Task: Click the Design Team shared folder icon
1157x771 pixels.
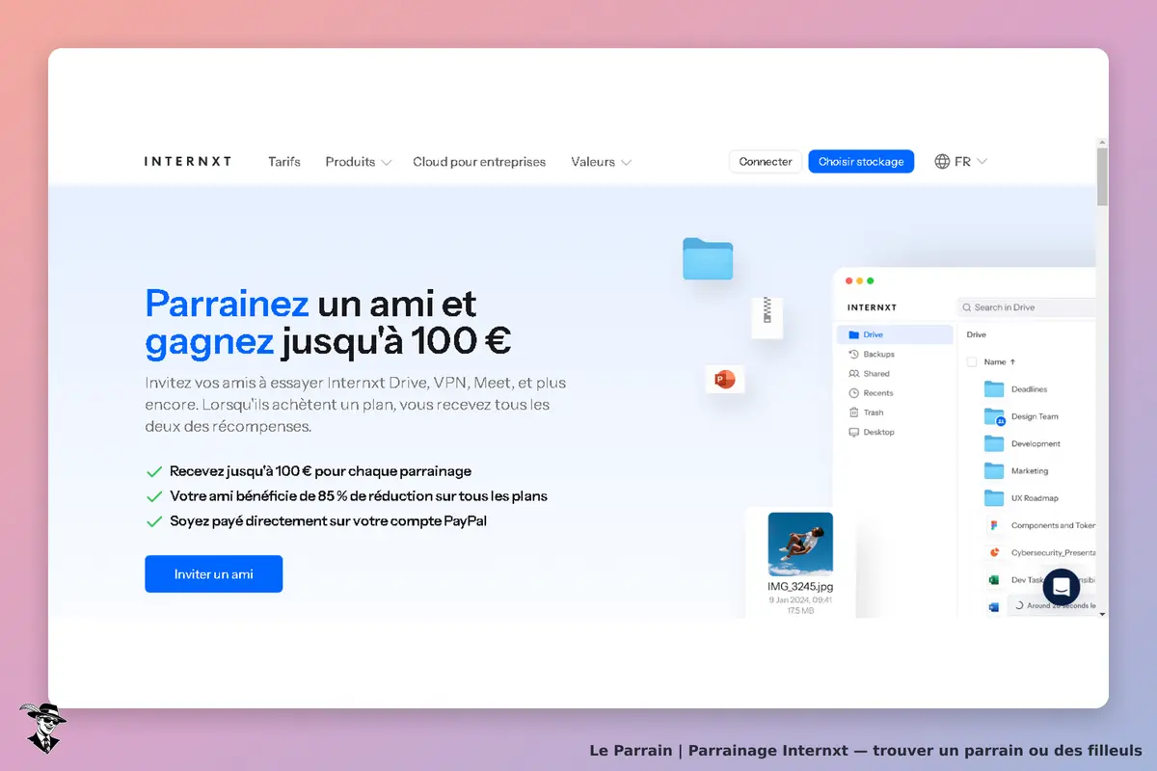Action: [x=994, y=416]
